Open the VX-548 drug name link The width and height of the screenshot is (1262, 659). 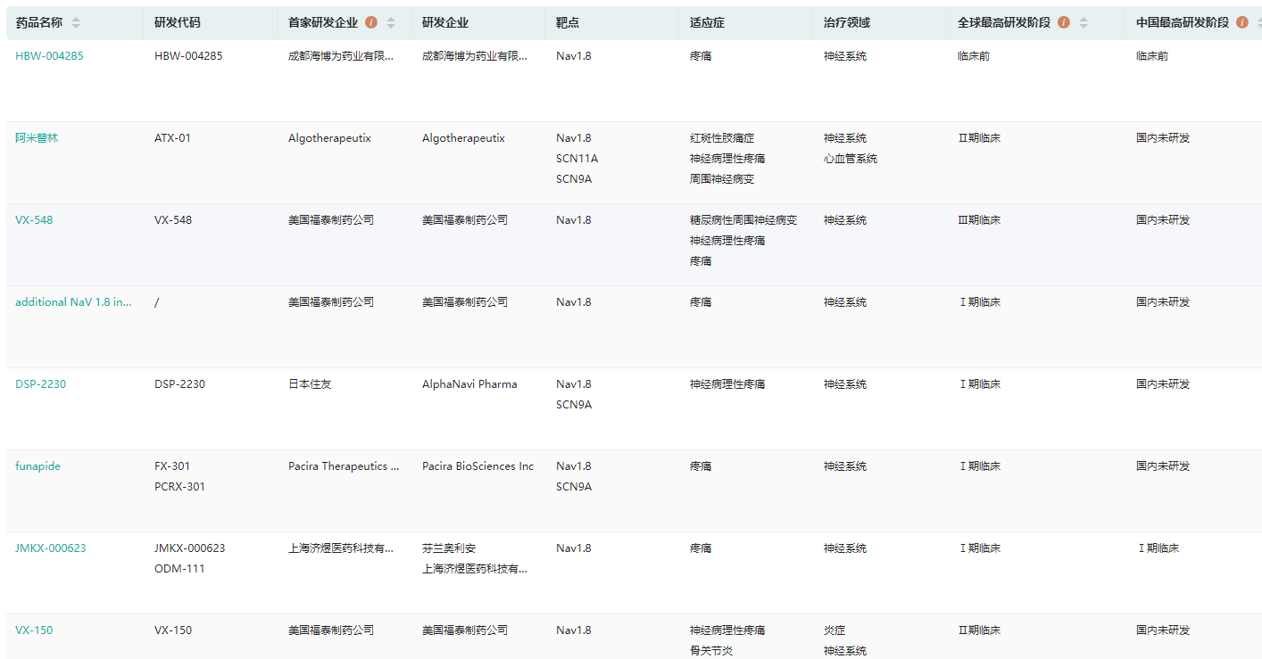(34, 220)
